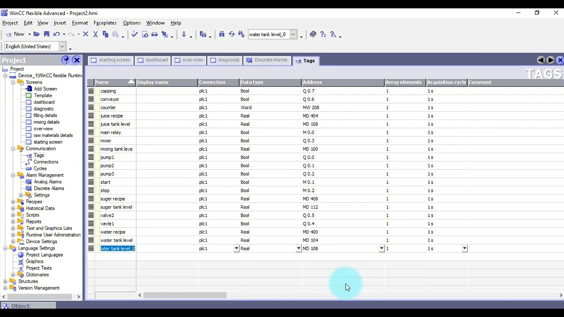
Task: Undo the last action
Action: pos(56,34)
